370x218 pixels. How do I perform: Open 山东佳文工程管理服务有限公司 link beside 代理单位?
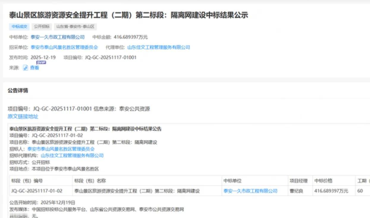pyautogui.click(x=159, y=47)
